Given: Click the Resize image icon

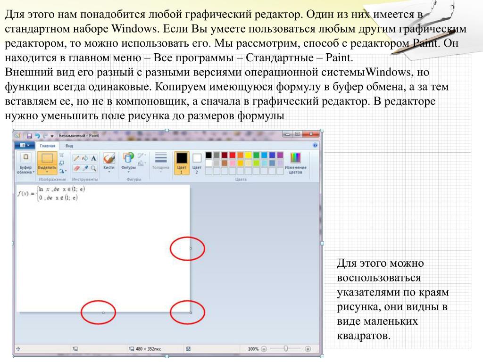Looking at the screenshot, I should point(62,163).
